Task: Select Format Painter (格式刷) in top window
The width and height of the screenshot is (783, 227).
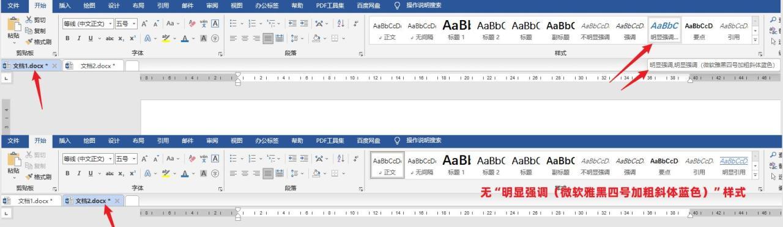Action: (x=38, y=41)
